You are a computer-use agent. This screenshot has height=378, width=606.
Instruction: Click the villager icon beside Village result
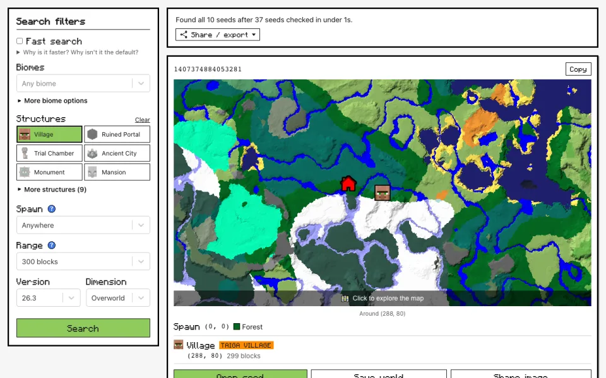pyautogui.click(x=178, y=345)
